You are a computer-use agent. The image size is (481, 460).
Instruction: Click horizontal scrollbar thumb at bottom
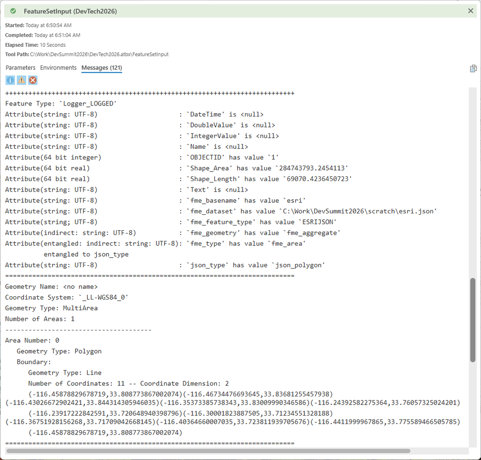(208, 451)
